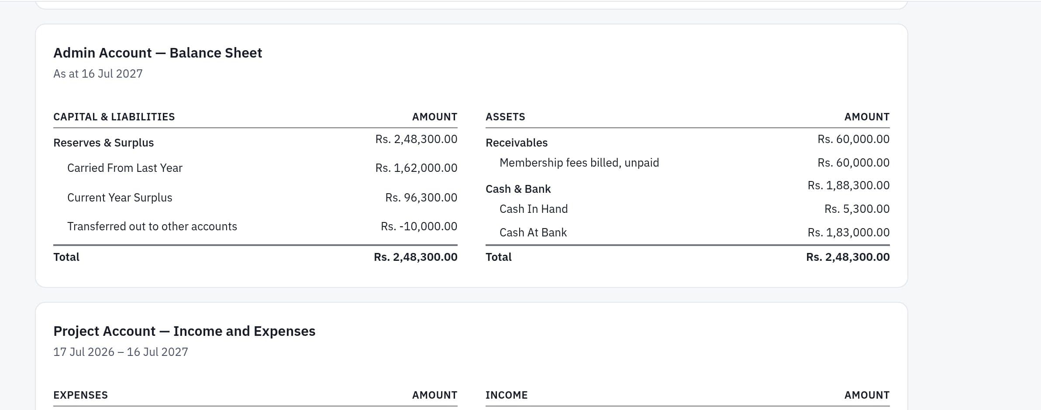Click 'Project Account — Income and Expenses' heading
The width and height of the screenshot is (1041, 410).
coord(184,331)
